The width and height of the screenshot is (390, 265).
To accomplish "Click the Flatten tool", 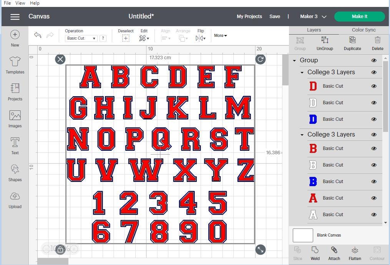I will point(355,253).
